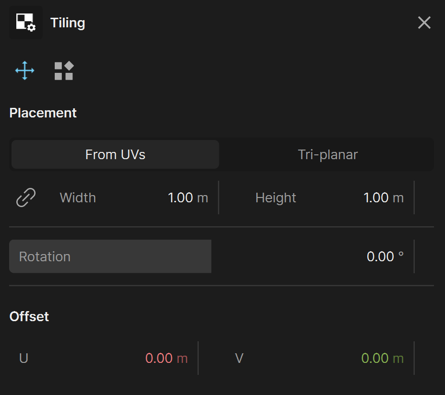Click the Rotation slider bar
Viewport: 445px width, 395px height.
click(211, 256)
